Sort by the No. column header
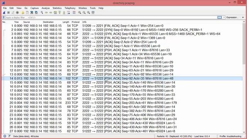 click(4, 22)
